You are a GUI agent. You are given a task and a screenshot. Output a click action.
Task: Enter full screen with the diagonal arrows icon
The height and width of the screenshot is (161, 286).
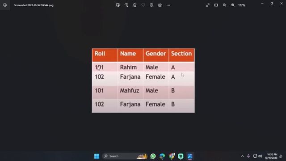coord(207,5)
